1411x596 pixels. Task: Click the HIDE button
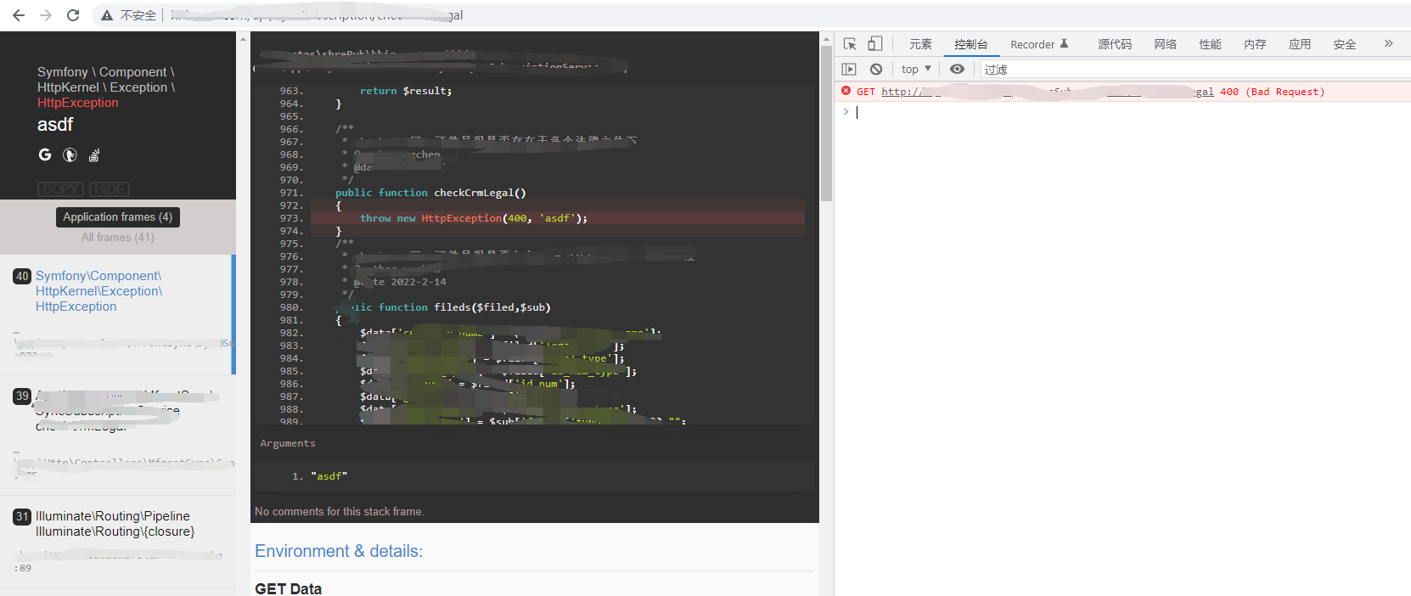tap(110, 189)
